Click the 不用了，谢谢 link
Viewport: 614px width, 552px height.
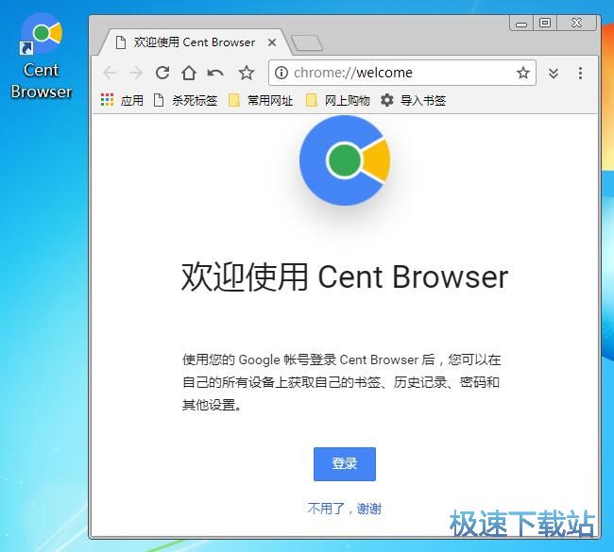pyautogui.click(x=345, y=509)
